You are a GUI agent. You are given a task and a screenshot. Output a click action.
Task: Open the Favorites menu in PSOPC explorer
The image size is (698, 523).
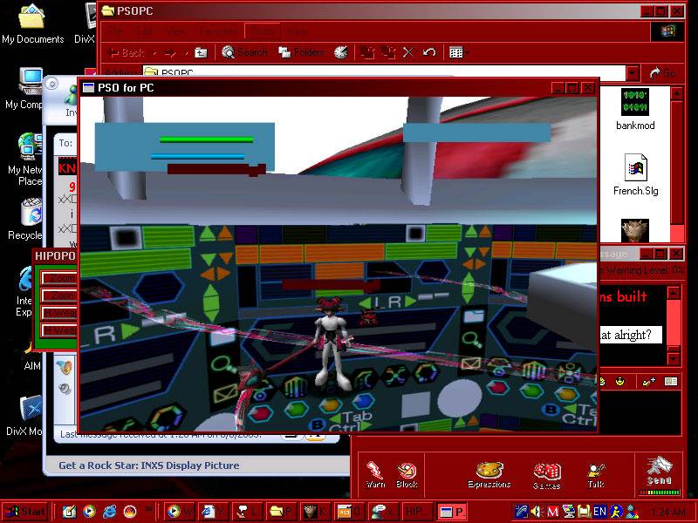click(218, 31)
